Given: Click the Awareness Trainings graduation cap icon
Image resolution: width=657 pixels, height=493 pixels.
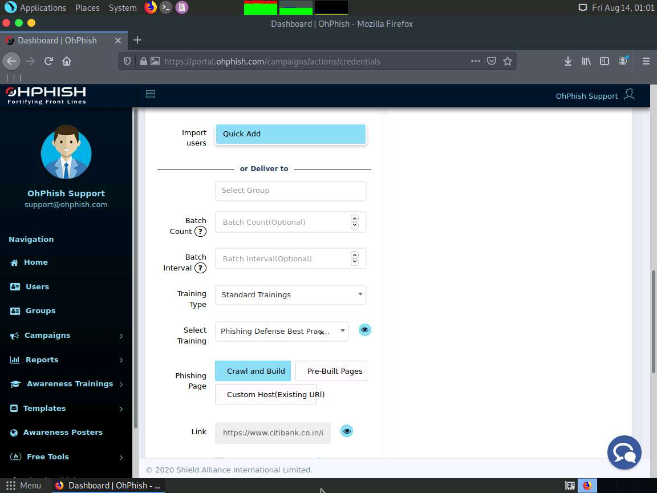Looking at the screenshot, I should click(x=15, y=384).
